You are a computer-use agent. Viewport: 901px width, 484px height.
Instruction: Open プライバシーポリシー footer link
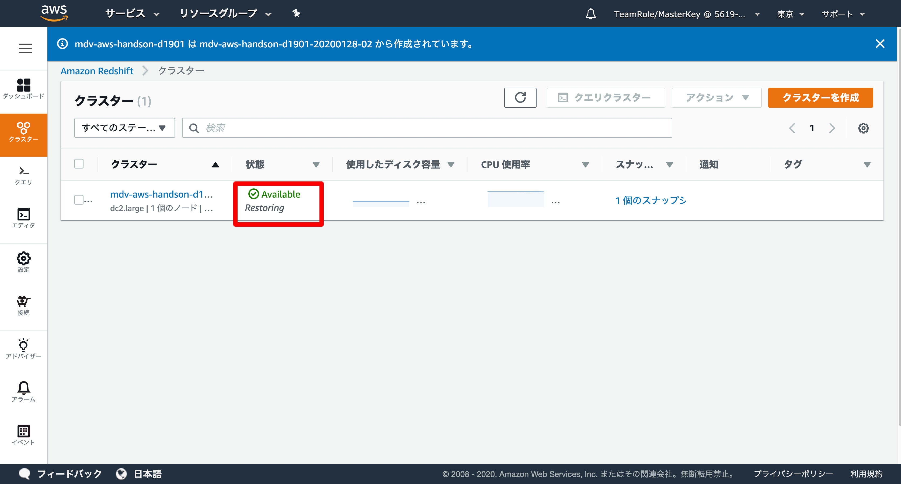coord(794,474)
